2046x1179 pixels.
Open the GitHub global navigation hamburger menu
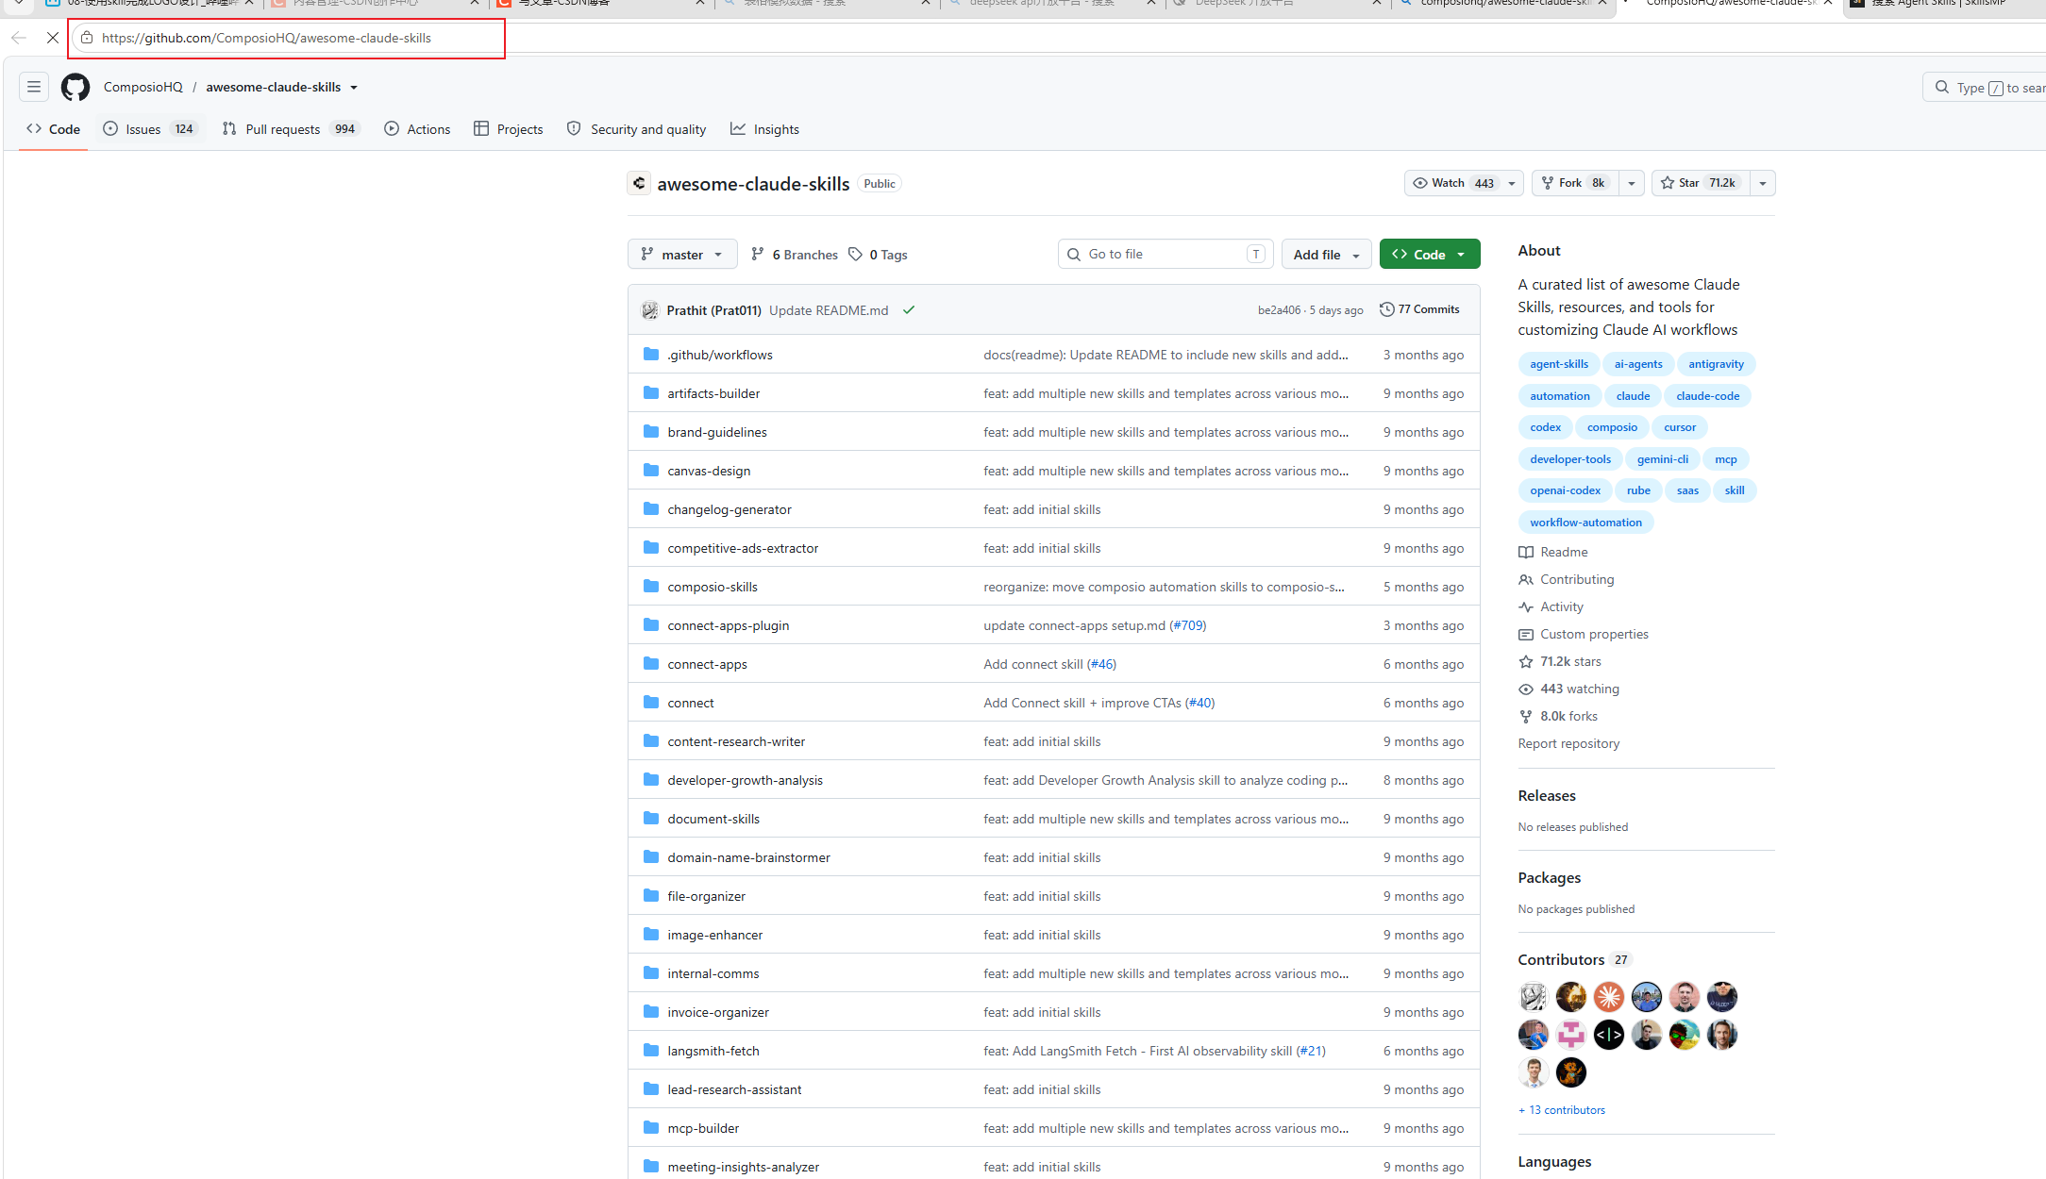[x=34, y=87]
